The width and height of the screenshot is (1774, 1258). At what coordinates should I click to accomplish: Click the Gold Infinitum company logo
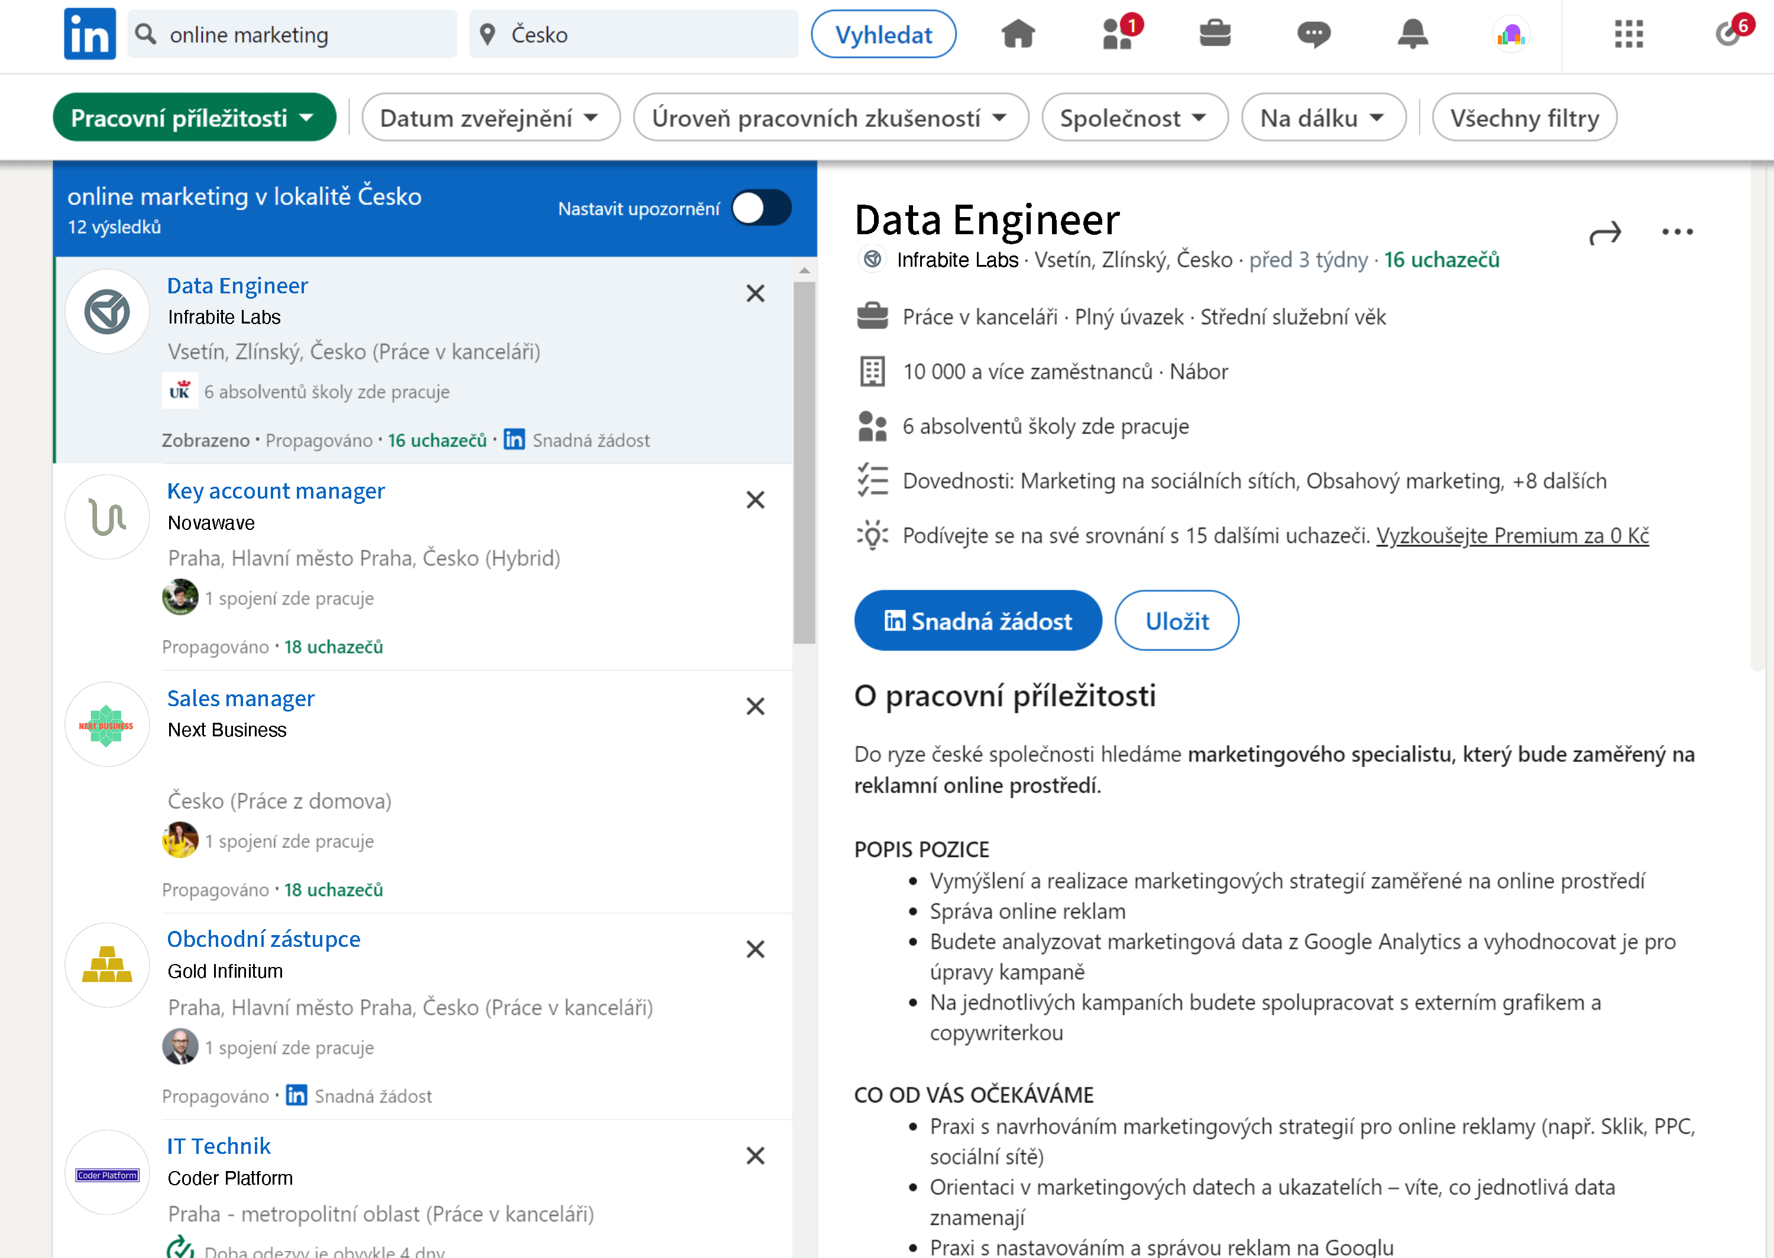[107, 965]
